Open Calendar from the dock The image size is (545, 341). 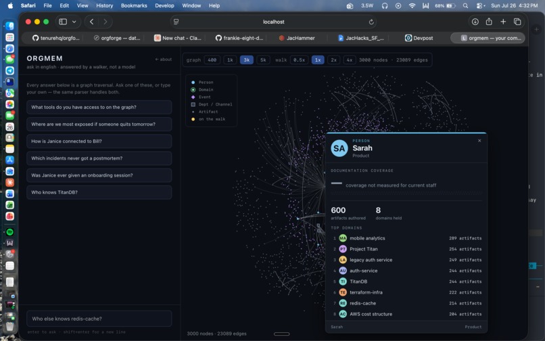click(9, 127)
